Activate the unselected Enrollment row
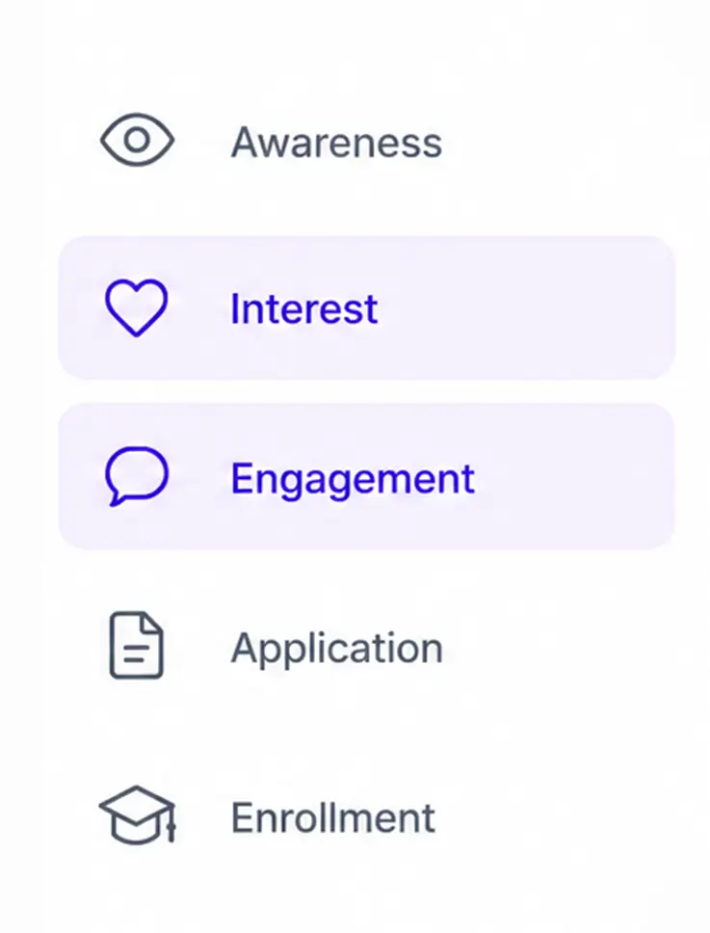 tap(367, 815)
